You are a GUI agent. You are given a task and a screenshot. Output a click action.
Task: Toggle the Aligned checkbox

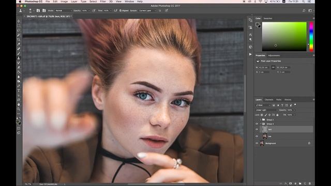coord(121,10)
